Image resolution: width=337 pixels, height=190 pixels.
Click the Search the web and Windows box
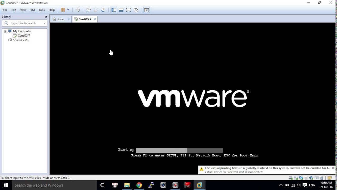54,185
